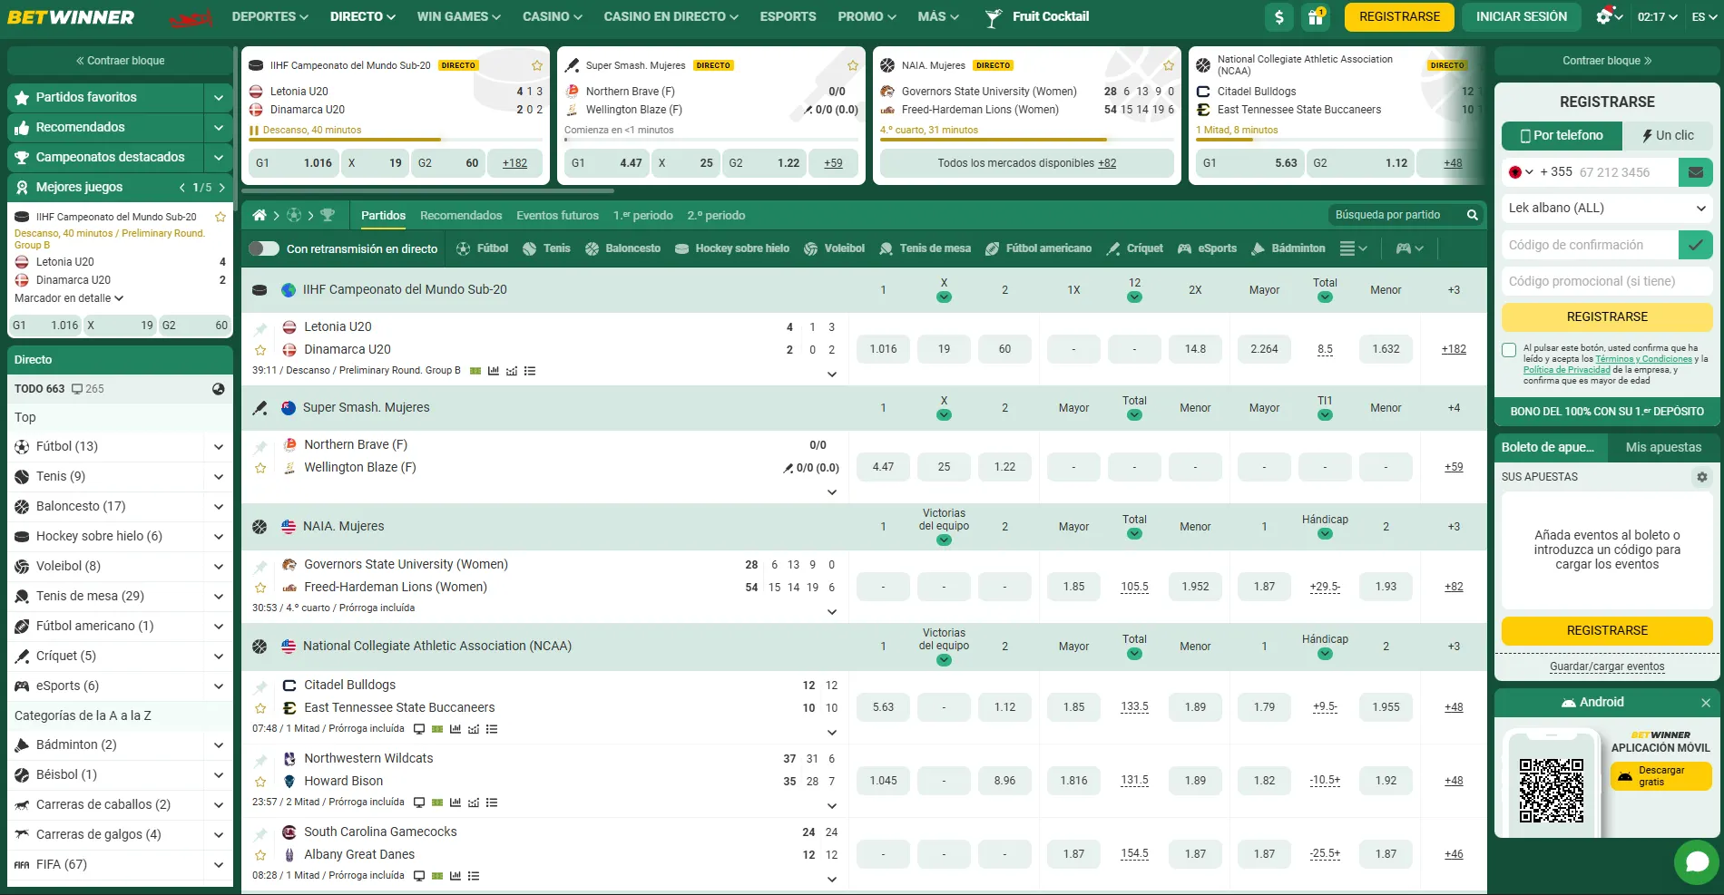Click the search magnifier in match search

1473,215
